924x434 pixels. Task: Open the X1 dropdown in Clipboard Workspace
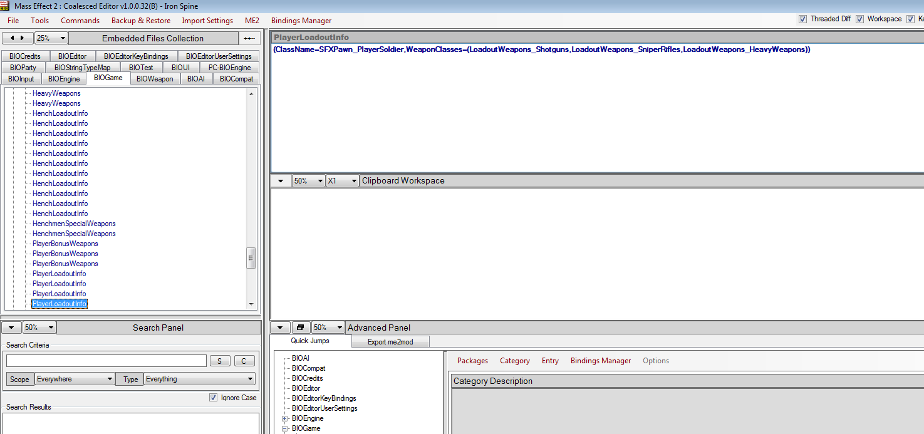(x=343, y=180)
